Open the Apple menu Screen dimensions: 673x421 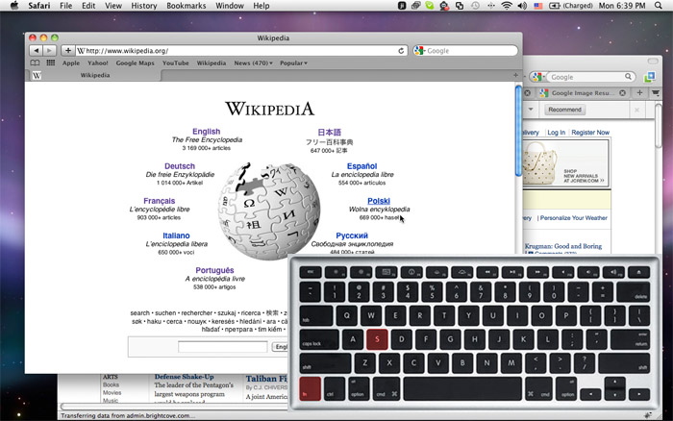14,6
